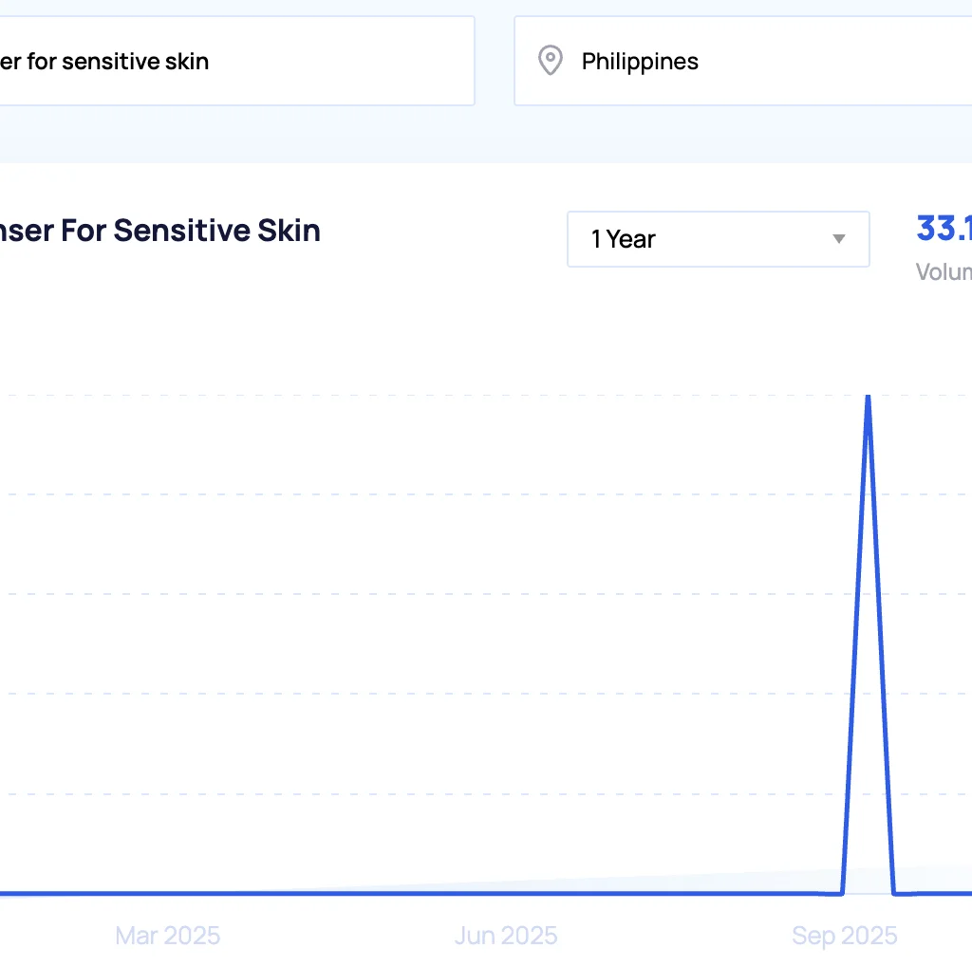Screen dimensions: 972x966
Task: Click the peak of the trend line
Action: coord(867,397)
